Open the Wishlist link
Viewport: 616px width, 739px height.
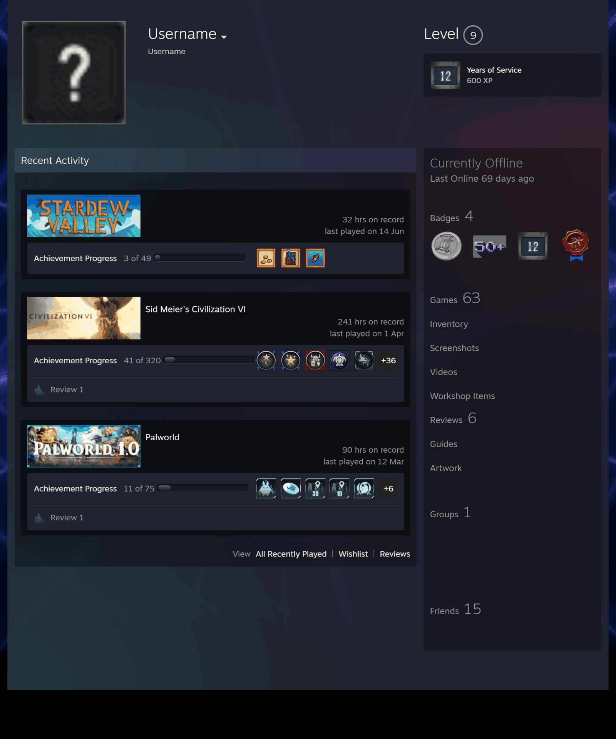coord(353,554)
